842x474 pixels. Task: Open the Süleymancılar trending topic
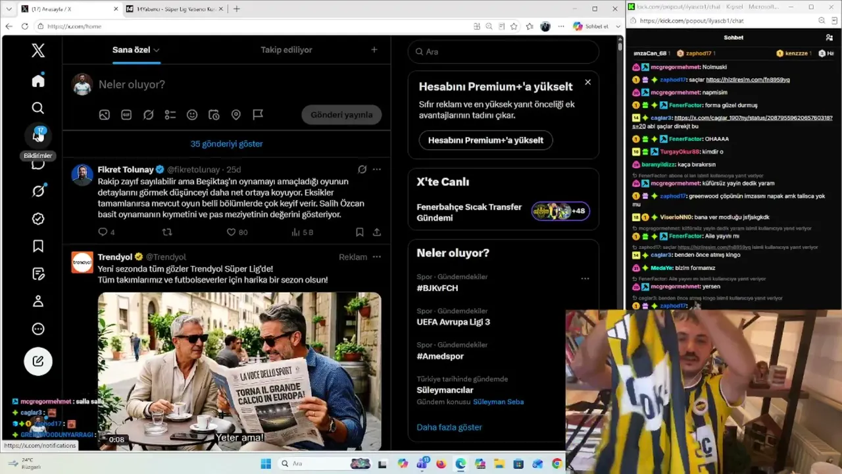[x=445, y=390]
